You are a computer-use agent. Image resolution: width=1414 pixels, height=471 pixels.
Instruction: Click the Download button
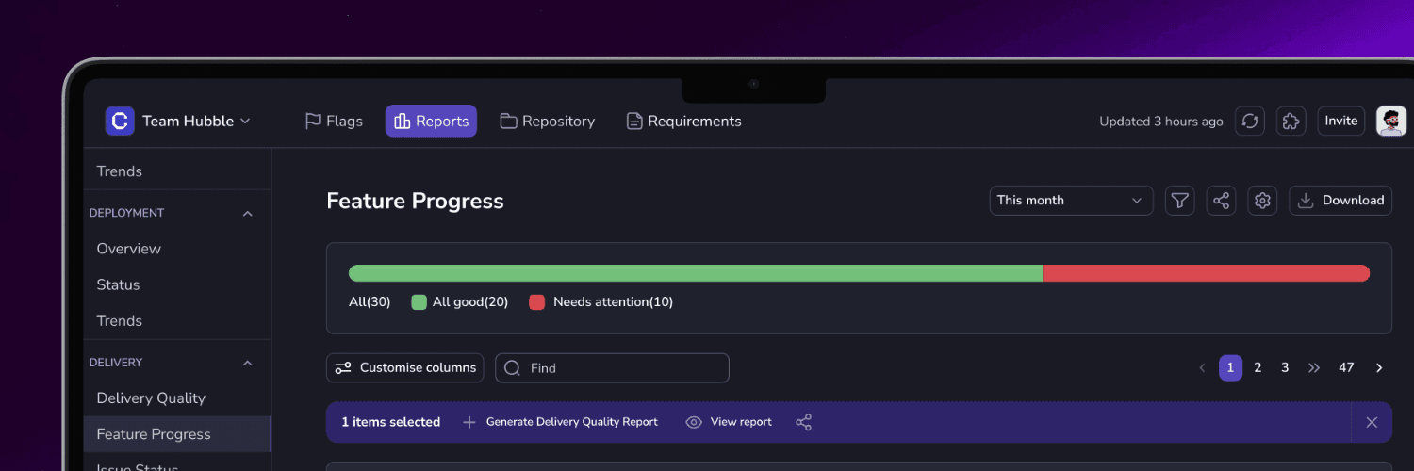point(1340,200)
